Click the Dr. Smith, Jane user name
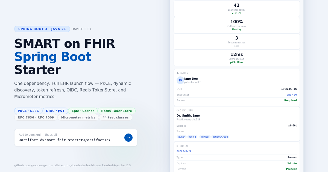The height and width of the screenshot is (172, 328). [188, 115]
